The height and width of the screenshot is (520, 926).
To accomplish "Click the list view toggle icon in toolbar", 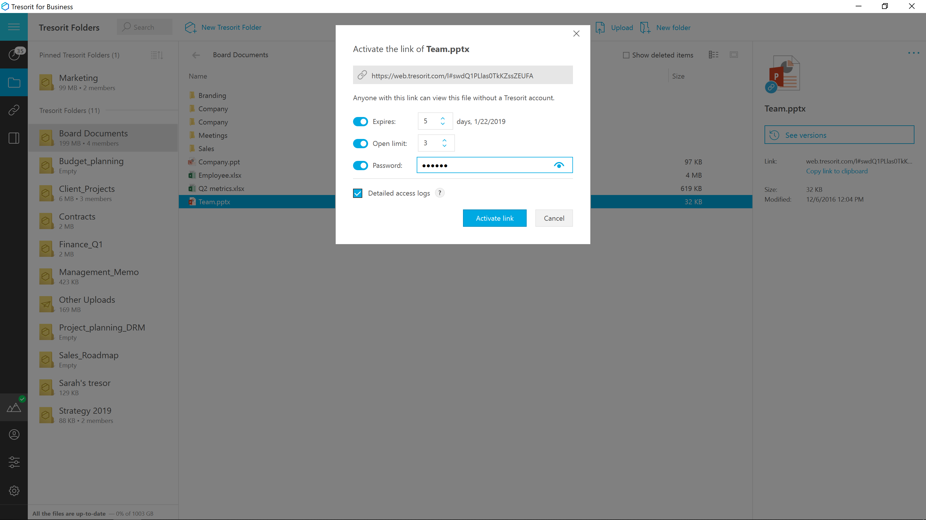I will [x=714, y=55].
